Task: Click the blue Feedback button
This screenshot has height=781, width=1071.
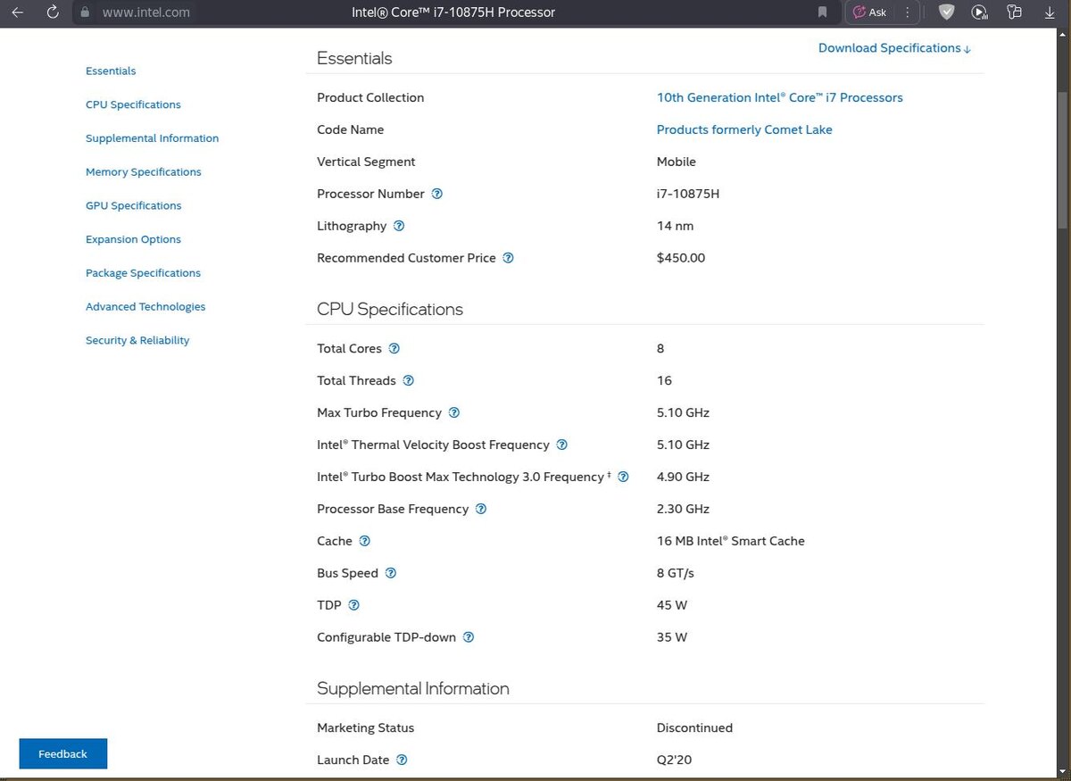Action: (62, 753)
